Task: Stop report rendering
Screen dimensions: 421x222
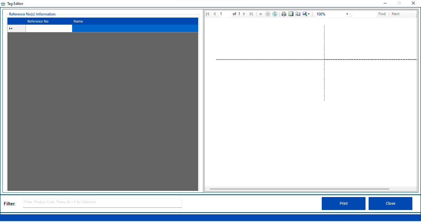Action: (x=268, y=14)
